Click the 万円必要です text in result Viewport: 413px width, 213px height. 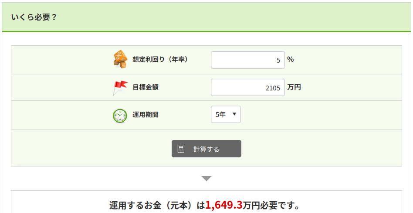click(x=271, y=206)
